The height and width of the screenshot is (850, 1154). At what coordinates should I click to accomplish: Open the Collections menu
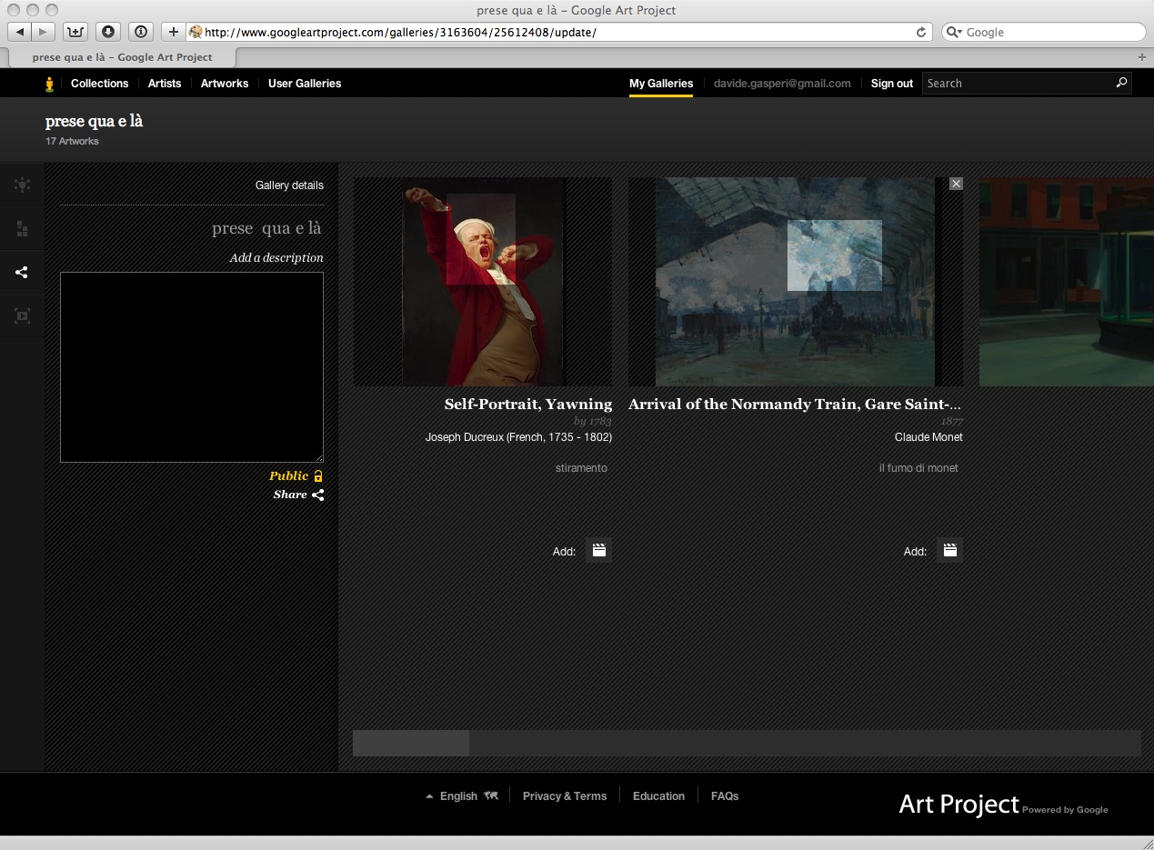point(99,83)
